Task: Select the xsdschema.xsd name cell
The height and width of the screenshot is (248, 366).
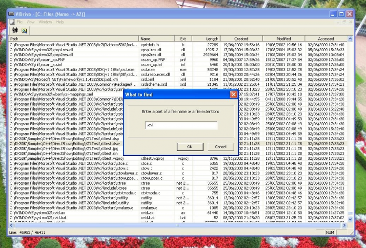Action: 154,84
